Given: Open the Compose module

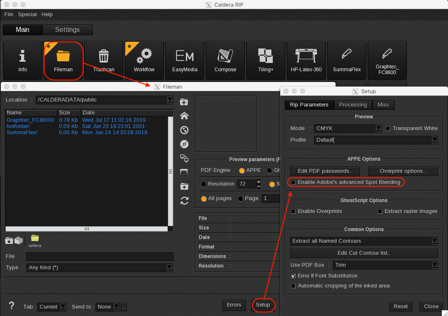Looking at the screenshot, I should tap(225, 60).
